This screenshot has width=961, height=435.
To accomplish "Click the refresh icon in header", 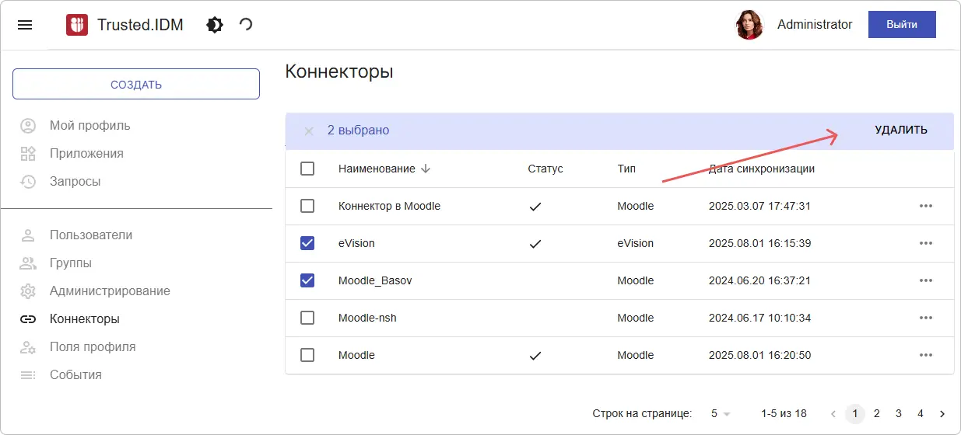I will click(x=246, y=25).
